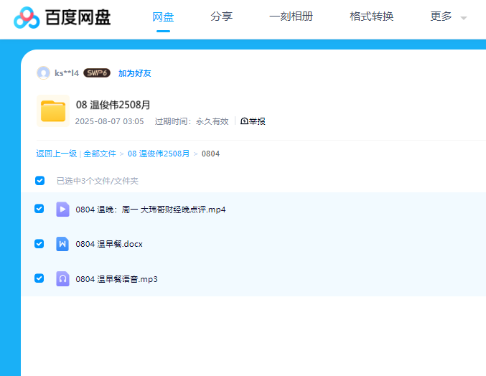Click the SVIP6 membership badge
This screenshot has width=486, height=376.
click(97, 73)
